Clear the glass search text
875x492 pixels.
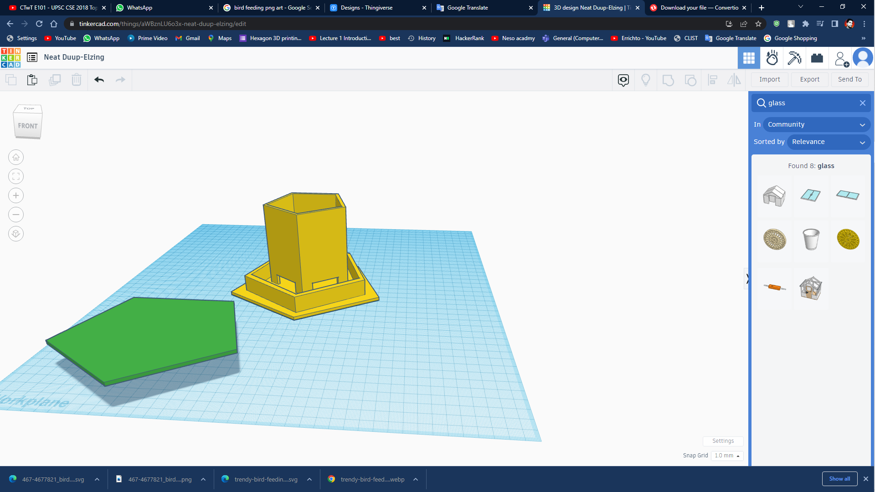pos(862,103)
